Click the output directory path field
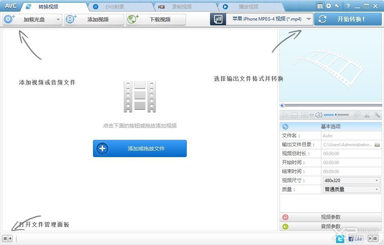This screenshot has width=384, height=245. (348, 145)
